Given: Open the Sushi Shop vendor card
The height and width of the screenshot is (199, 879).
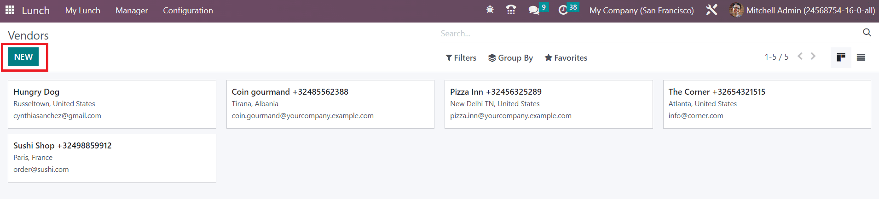Looking at the screenshot, I should pyautogui.click(x=112, y=158).
